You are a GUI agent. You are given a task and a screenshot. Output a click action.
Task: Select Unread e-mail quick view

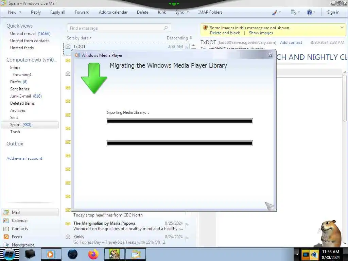click(30, 34)
